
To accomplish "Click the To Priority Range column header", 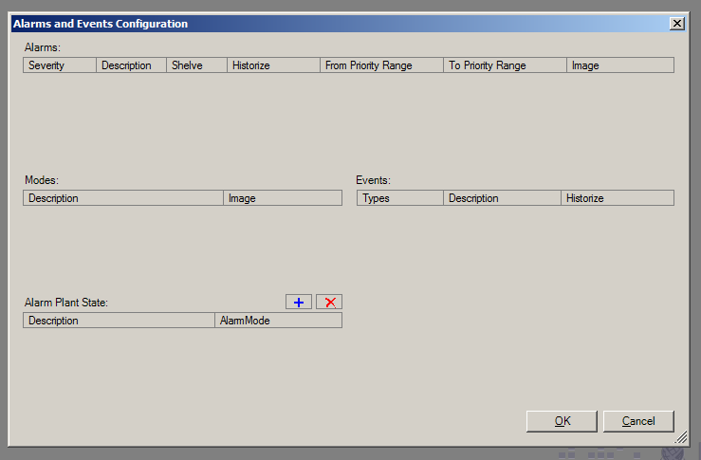I will point(505,65).
